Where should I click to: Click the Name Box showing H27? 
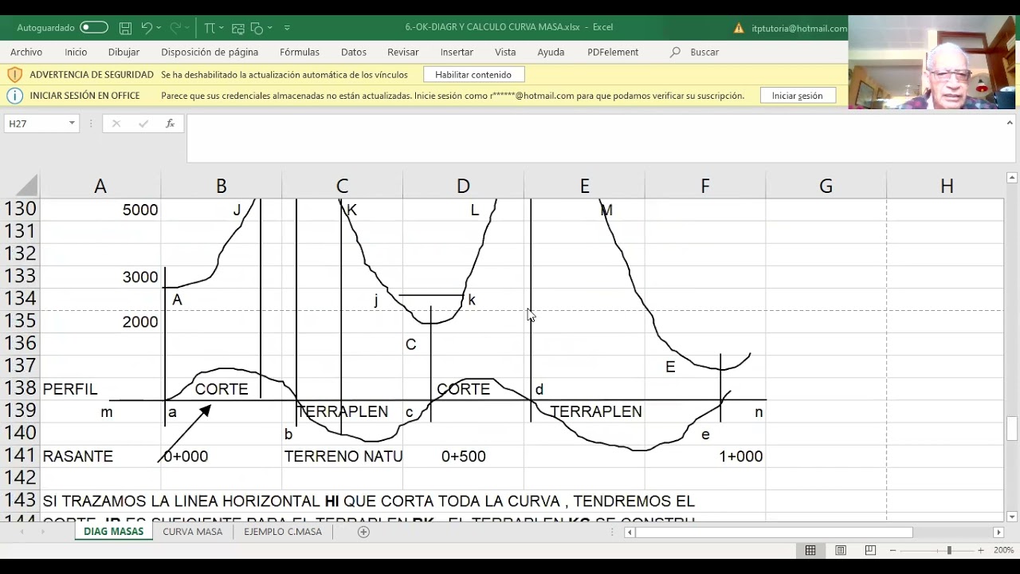pyautogui.click(x=36, y=124)
